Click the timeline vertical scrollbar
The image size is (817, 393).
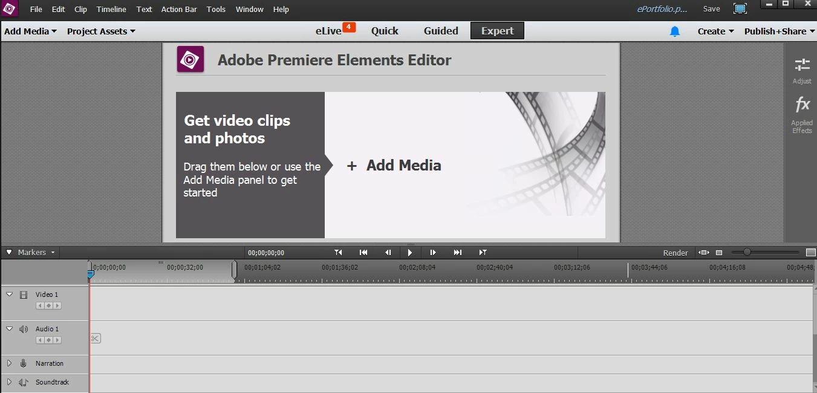pyautogui.click(x=814, y=339)
